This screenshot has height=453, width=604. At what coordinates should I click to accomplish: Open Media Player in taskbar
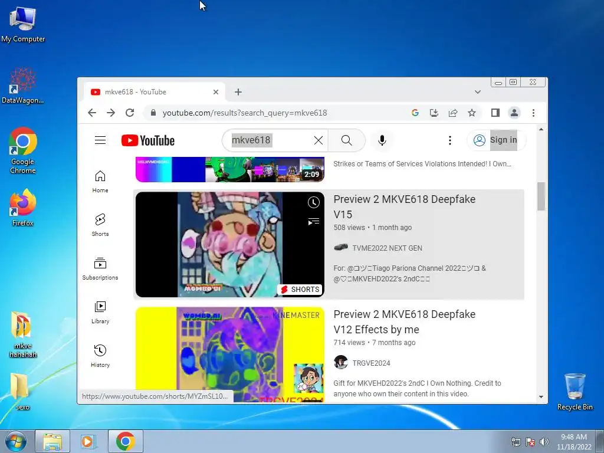point(88,441)
